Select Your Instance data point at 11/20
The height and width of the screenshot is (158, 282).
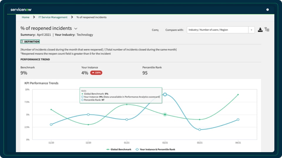coord(51,124)
